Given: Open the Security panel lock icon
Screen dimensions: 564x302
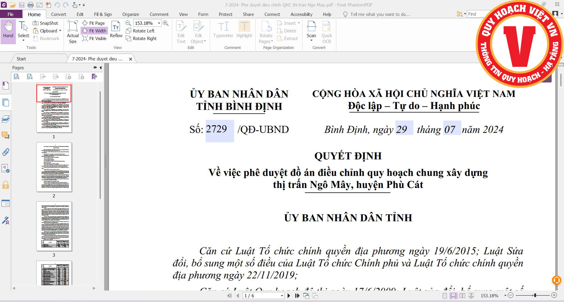Looking at the screenshot, I should click(6, 185).
